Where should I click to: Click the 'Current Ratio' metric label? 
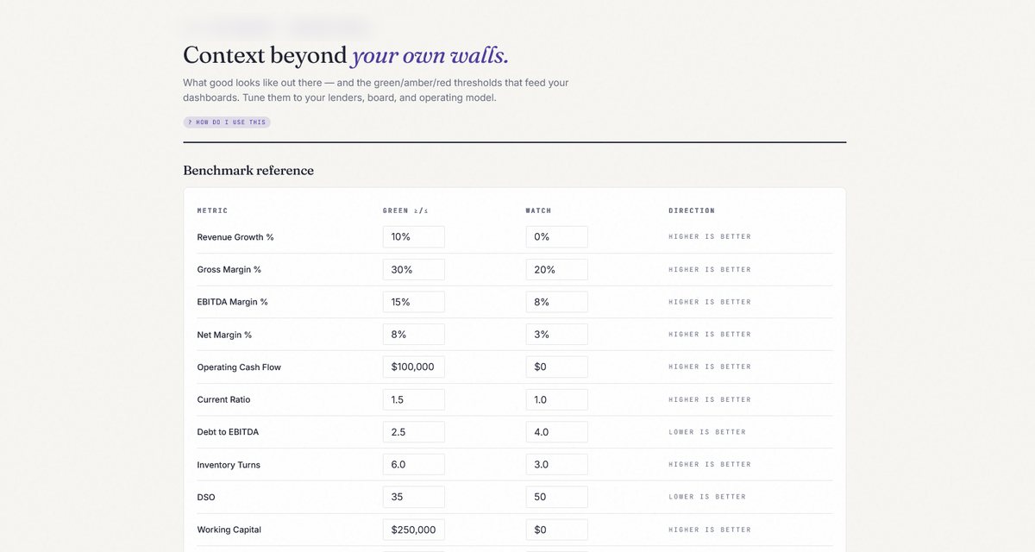224,400
